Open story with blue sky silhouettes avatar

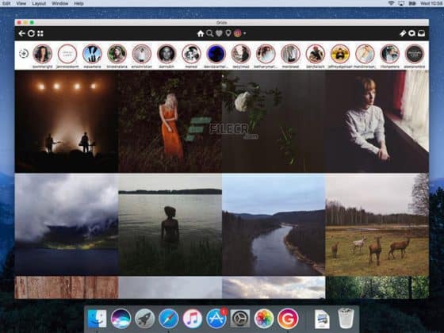pyautogui.click(x=92, y=54)
